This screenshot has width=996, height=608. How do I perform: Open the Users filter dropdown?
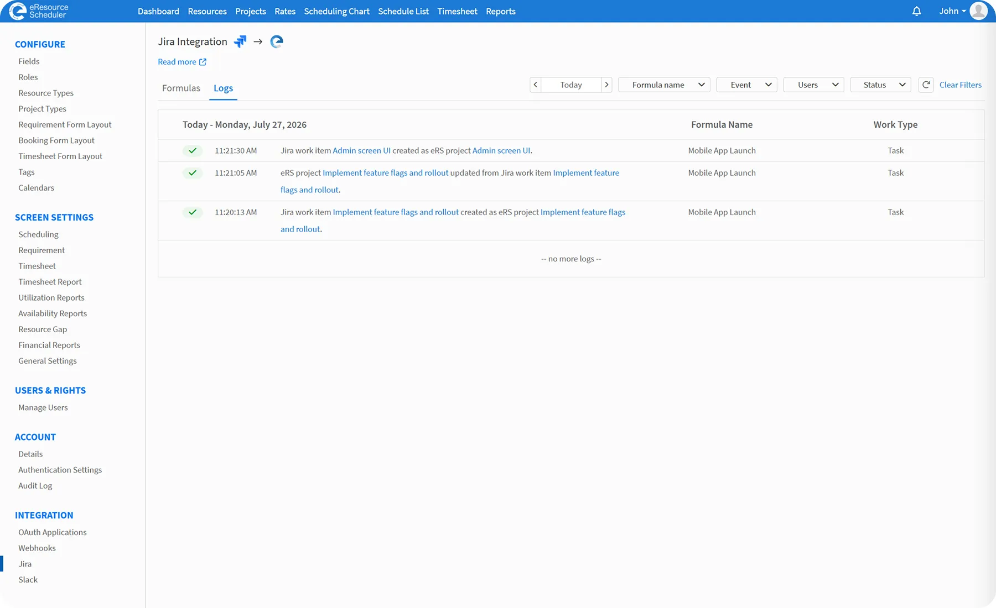pyautogui.click(x=813, y=85)
